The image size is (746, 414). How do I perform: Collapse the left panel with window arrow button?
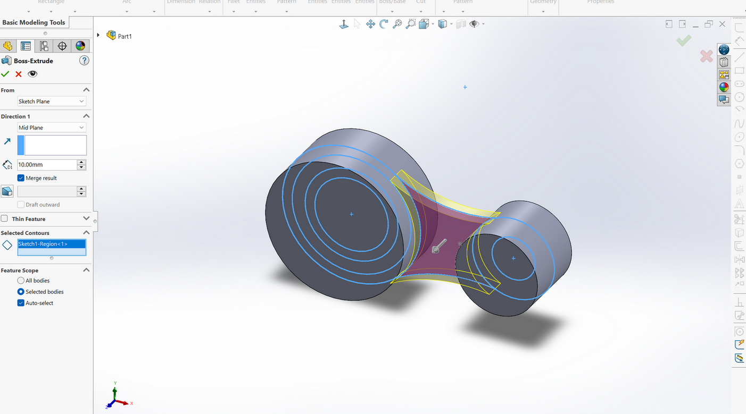click(669, 24)
